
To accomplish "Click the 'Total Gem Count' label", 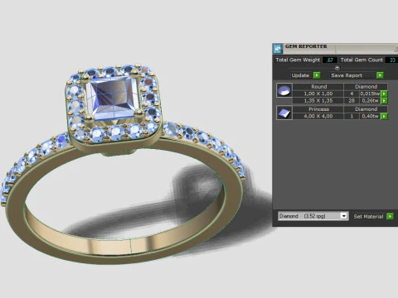I will 362,60.
